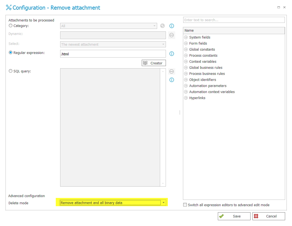Click the info icon below SQL ellipsis
The height and width of the screenshot is (226, 292).
tap(172, 80)
